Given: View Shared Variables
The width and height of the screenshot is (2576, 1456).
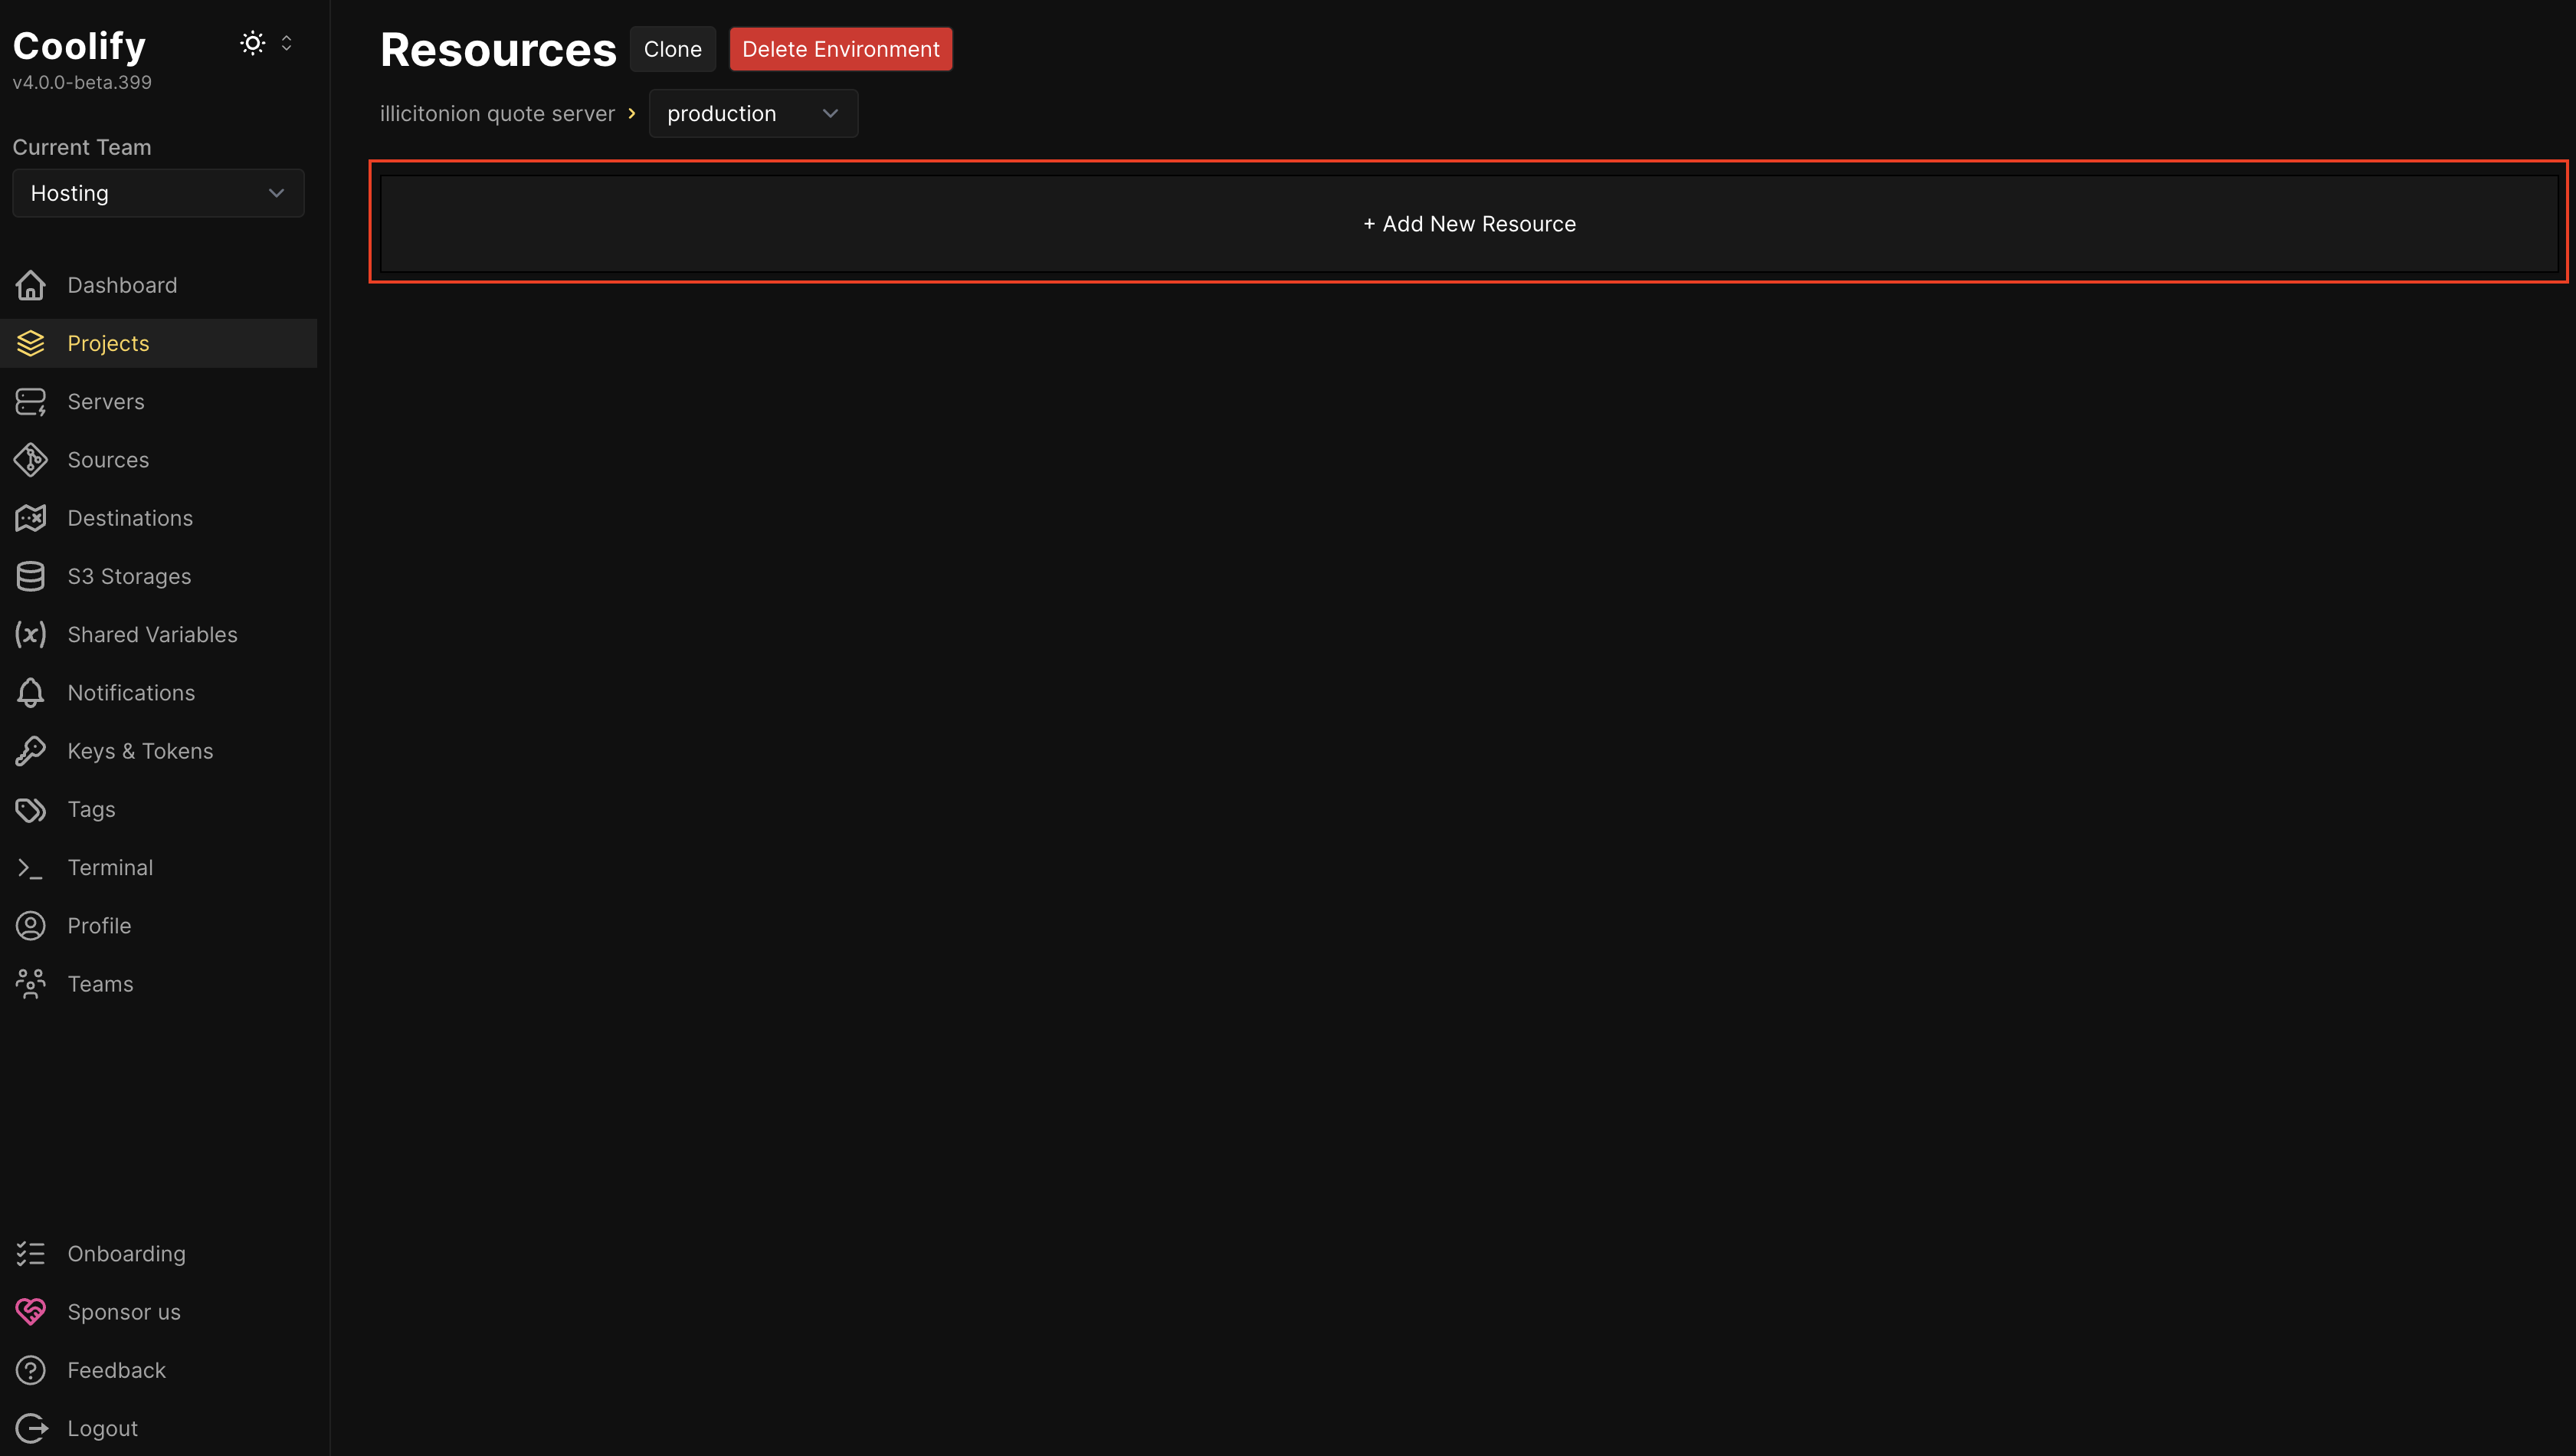Looking at the screenshot, I should [152, 634].
